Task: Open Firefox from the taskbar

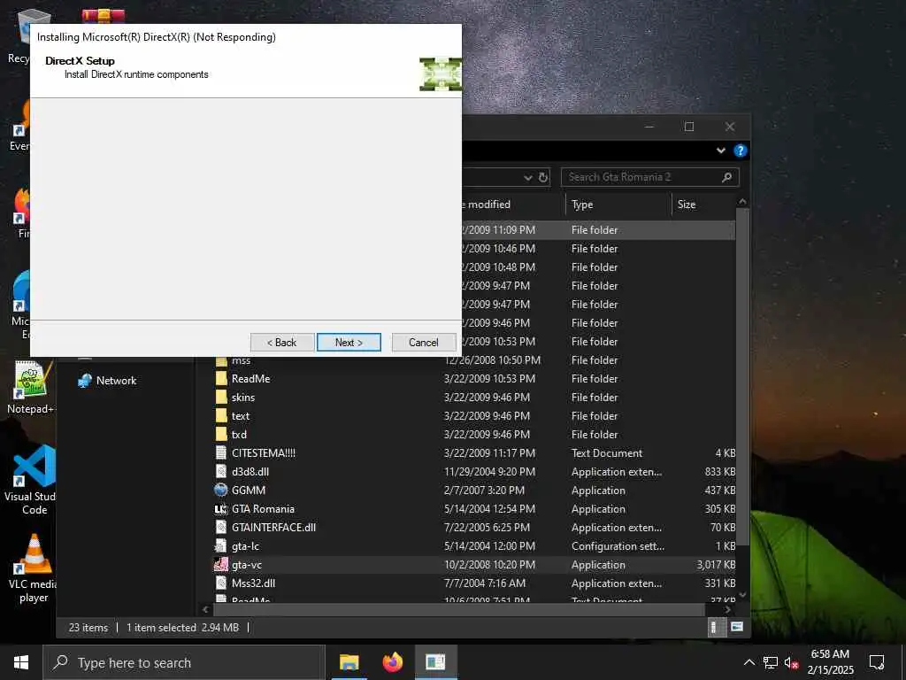Action: (392, 662)
